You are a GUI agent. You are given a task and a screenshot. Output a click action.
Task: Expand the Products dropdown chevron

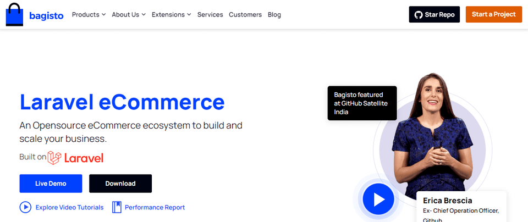[x=104, y=14]
